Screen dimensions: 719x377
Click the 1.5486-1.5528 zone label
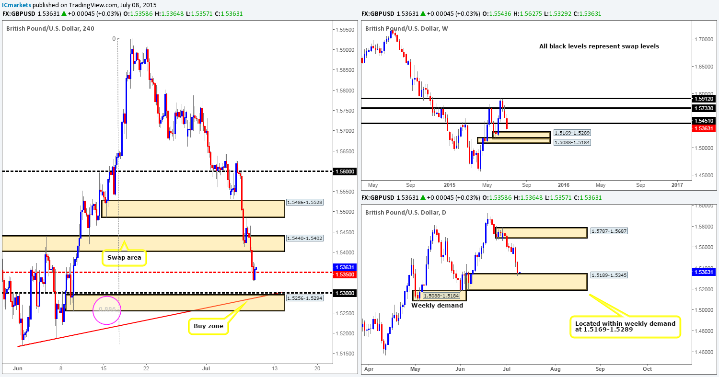[x=305, y=203]
